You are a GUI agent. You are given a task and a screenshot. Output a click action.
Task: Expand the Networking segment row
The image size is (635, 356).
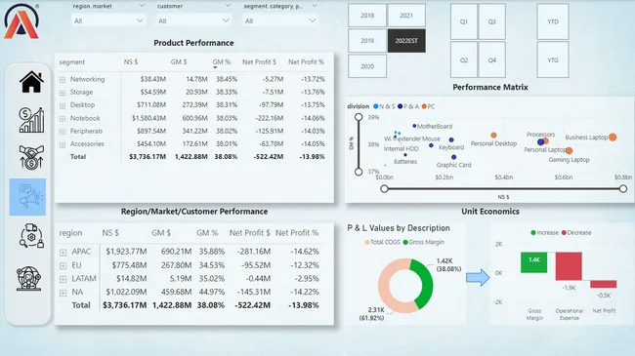[63, 80]
